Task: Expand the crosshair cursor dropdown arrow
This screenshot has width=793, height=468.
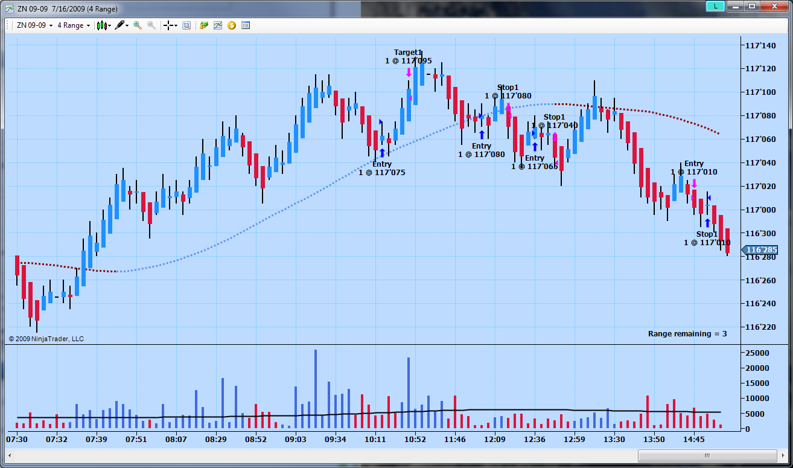Action: 176,26
